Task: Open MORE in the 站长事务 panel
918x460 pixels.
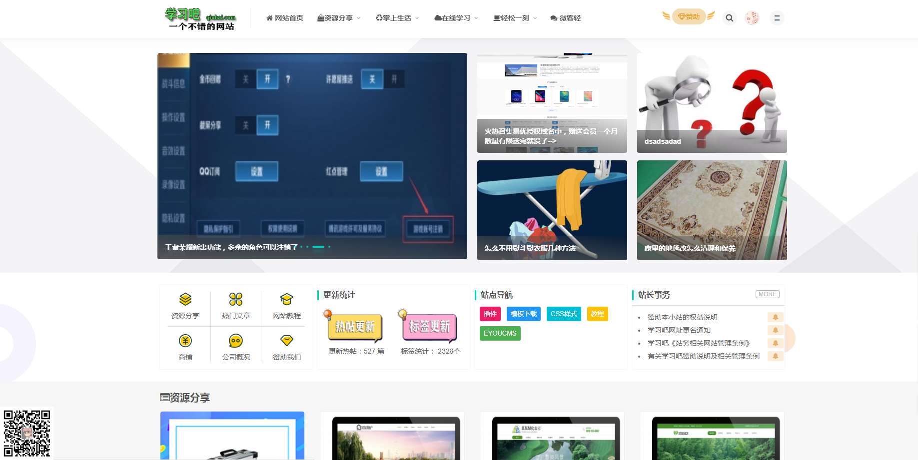Action: pos(767,294)
